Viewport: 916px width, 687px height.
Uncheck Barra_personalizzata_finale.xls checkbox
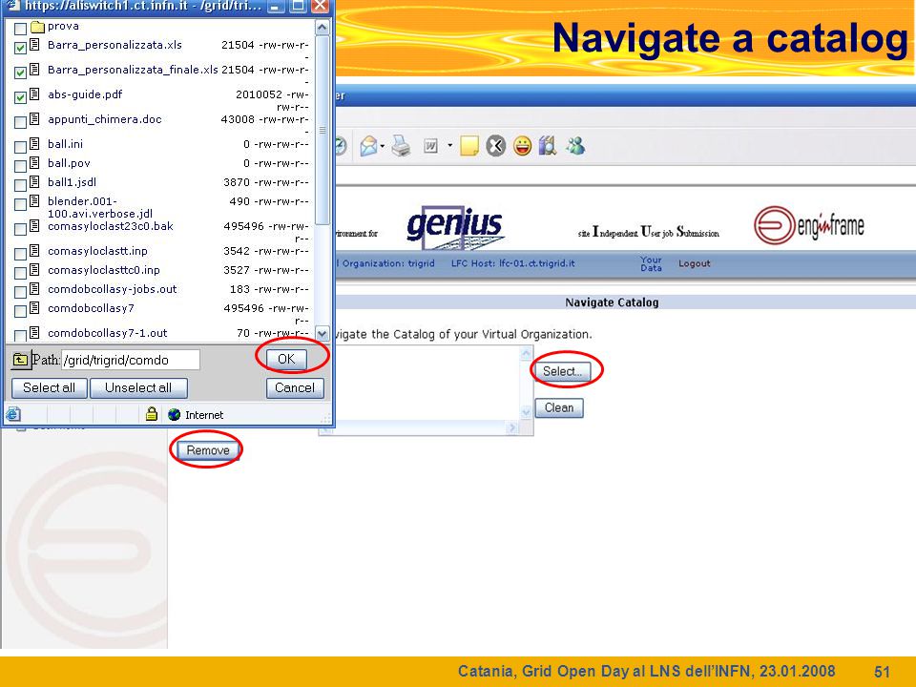pyautogui.click(x=20, y=72)
